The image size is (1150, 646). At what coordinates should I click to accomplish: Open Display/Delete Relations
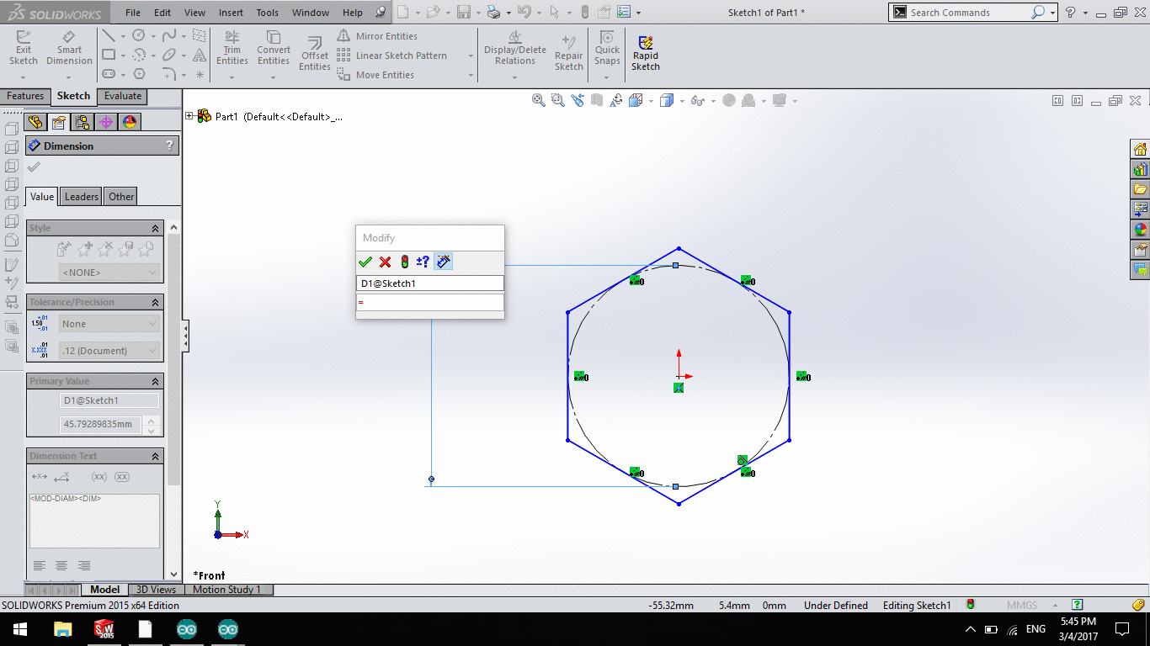pyautogui.click(x=515, y=48)
